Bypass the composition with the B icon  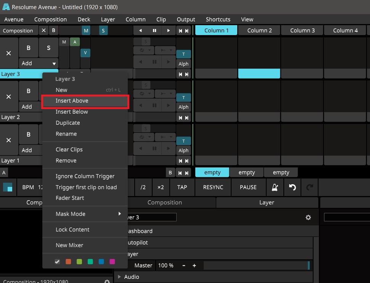click(53, 31)
